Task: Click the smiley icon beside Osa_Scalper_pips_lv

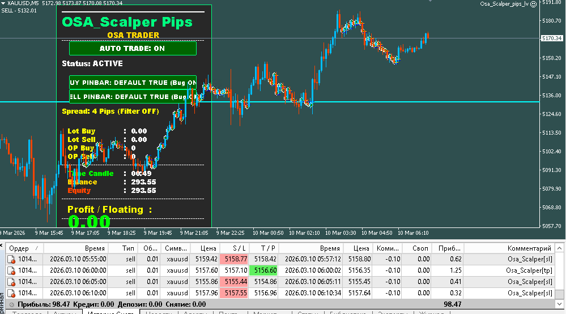Action: [x=533, y=4]
